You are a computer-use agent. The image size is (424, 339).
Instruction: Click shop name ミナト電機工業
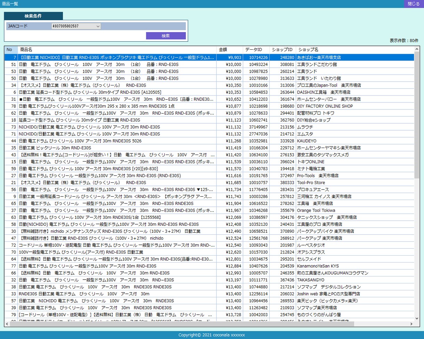pos(311,168)
